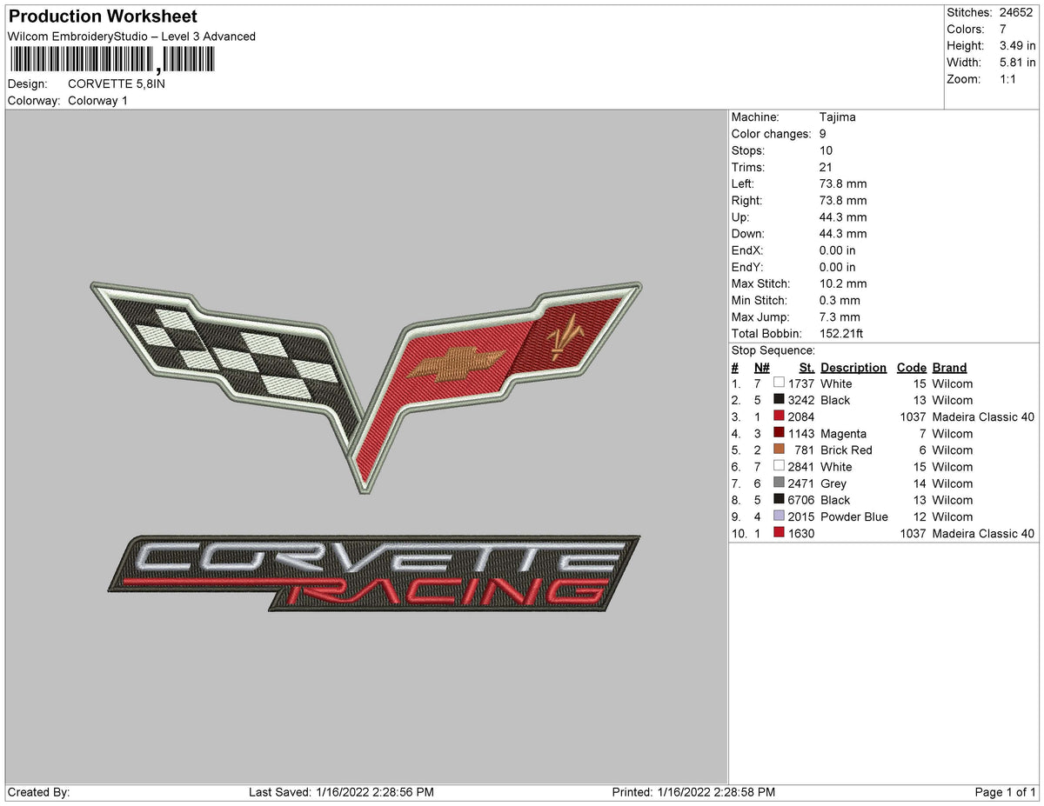Click the Brand column heading
Viewport: 1044px width, 806px height.
949,367
